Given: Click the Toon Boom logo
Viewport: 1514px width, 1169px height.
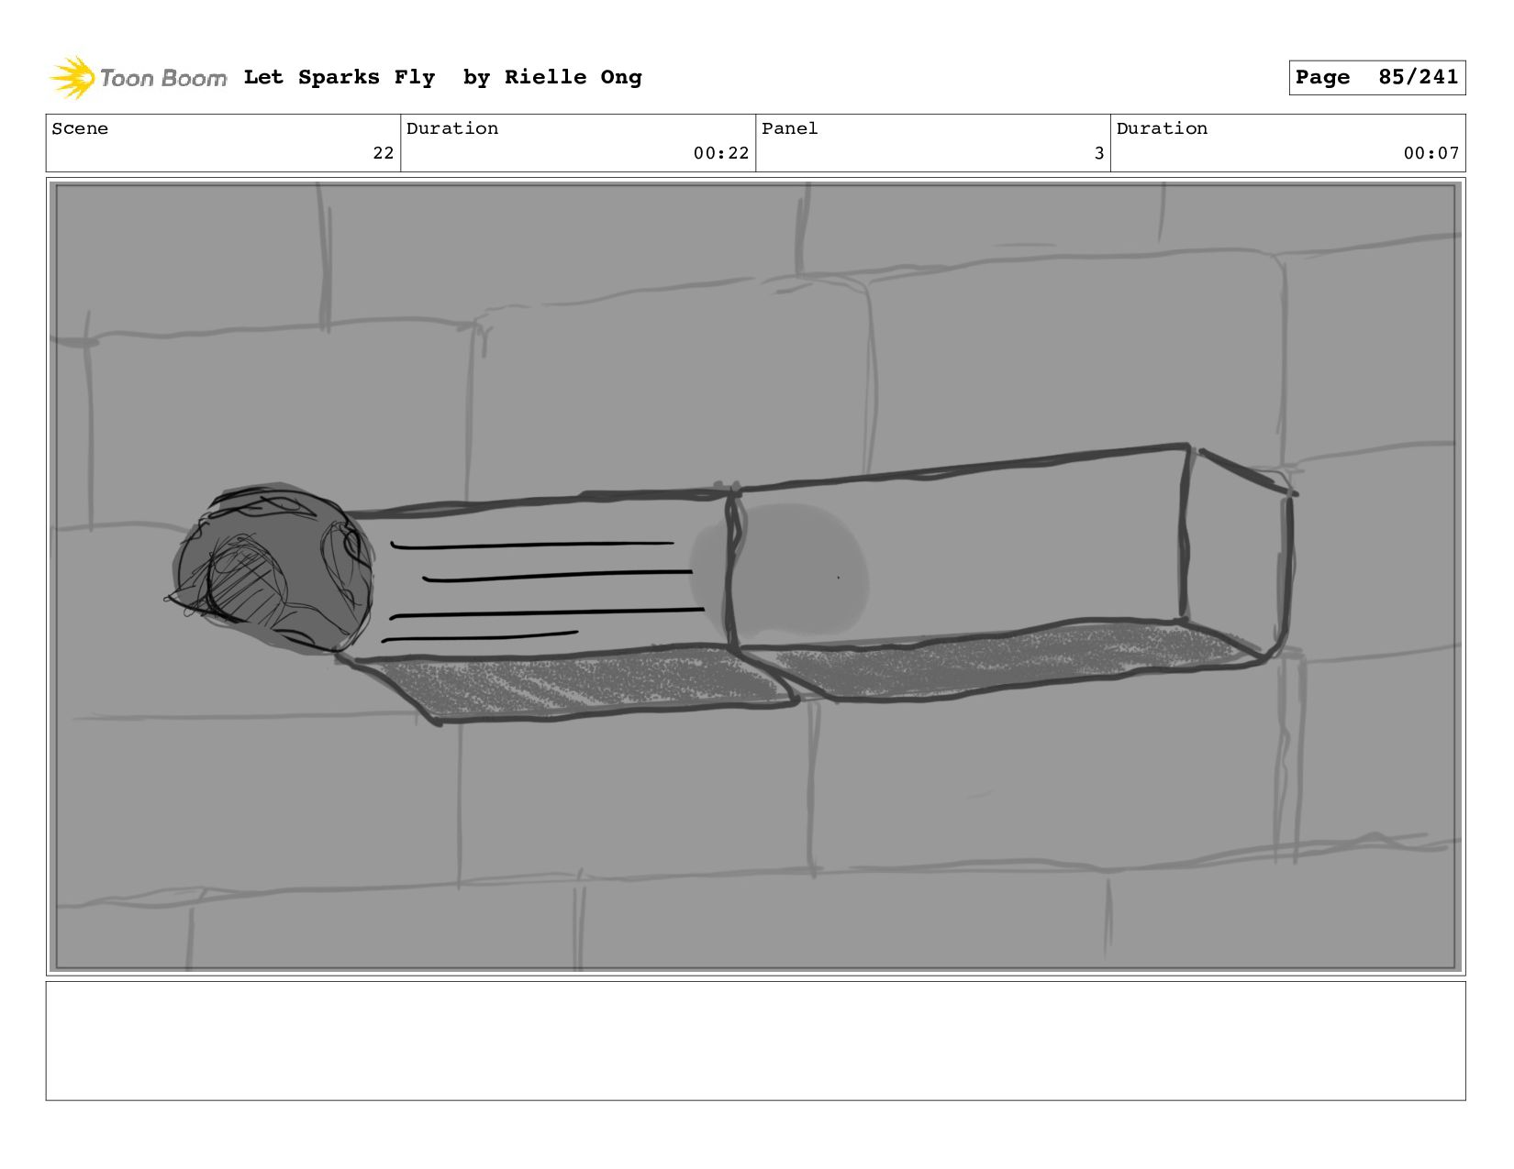Looking at the screenshot, I should 138,78.
